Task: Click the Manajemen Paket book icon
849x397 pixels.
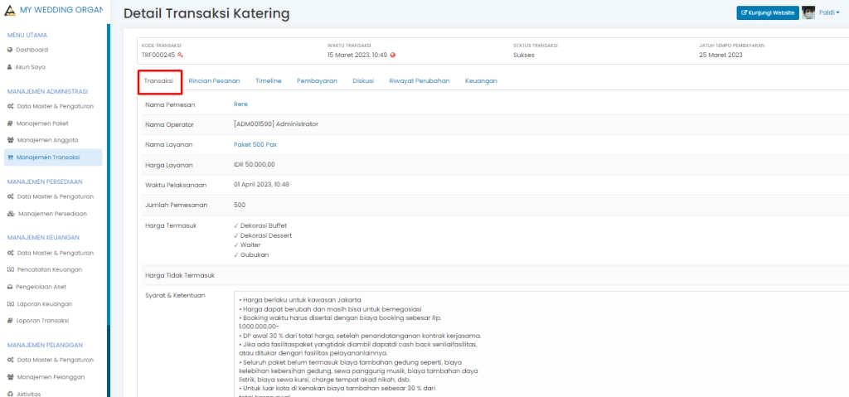Action: (10, 123)
